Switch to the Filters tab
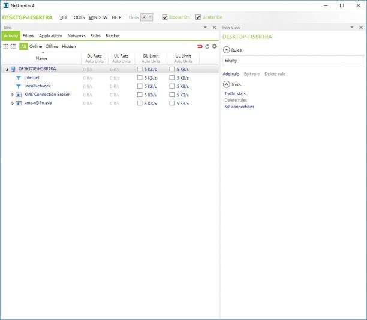This screenshot has width=367, height=320. tap(28, 35)
